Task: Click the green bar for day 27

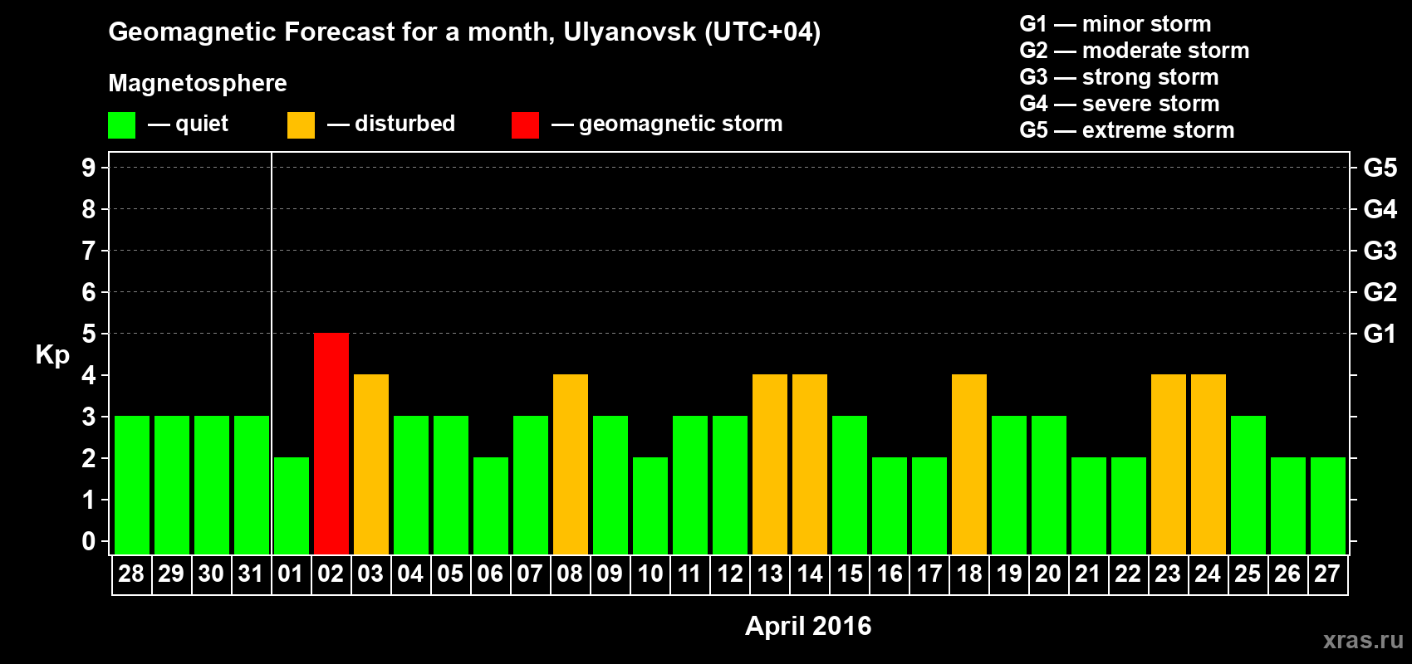Action: click(x=1328, y=505)
